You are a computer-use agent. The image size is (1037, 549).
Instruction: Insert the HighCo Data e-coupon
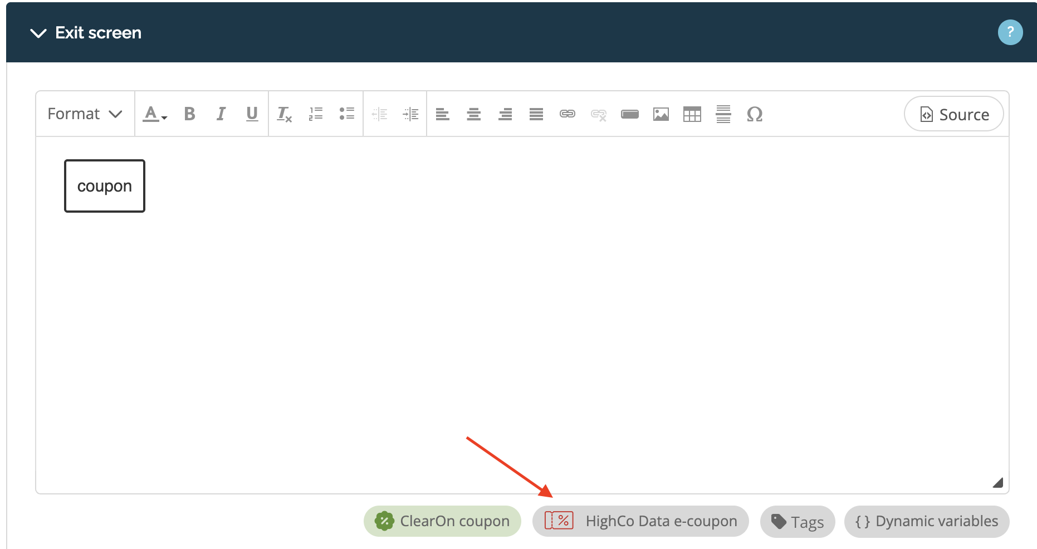640,521
